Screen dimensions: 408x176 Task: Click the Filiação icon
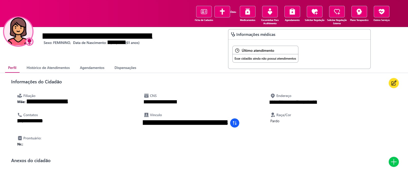click(x=20, y=96)
